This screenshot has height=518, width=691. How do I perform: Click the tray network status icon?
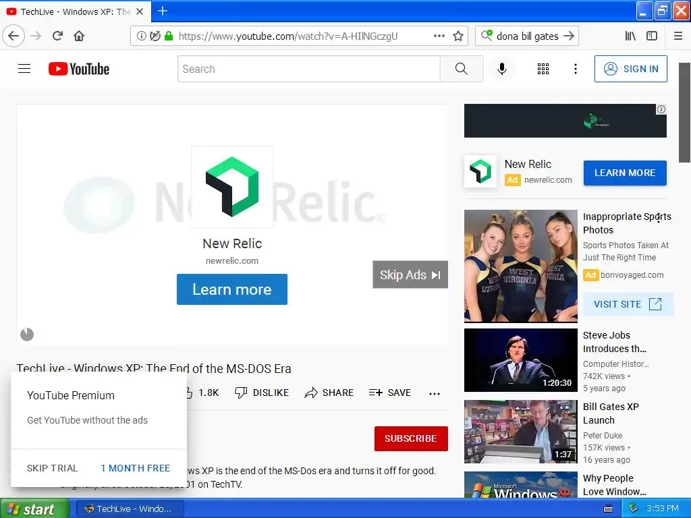[x=633, y=509]
